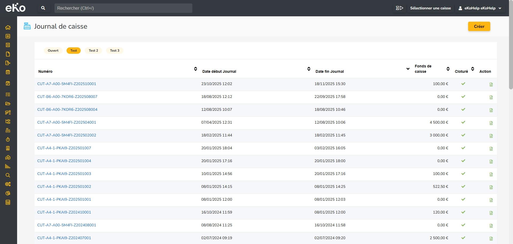Open the cash register sidebar icon
The width and height of the screenshot is (513, 244).
pos(8,130)
